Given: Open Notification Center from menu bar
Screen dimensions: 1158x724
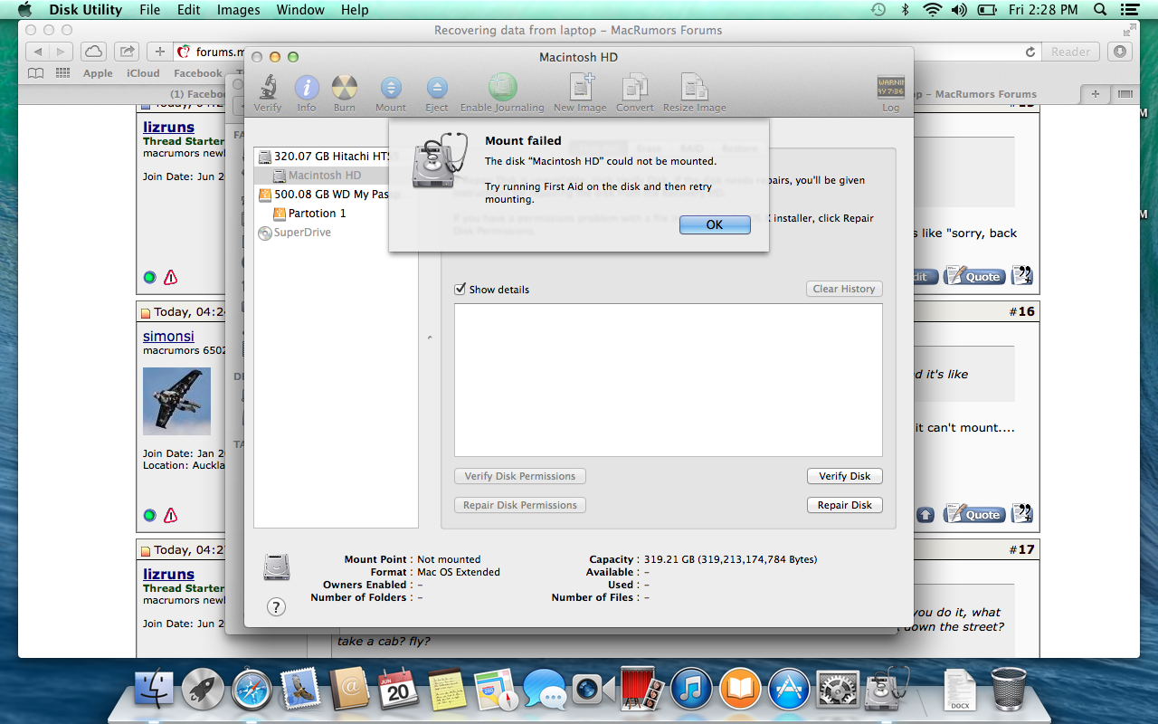Looking at the screenshot, I should pos(1132,10).
